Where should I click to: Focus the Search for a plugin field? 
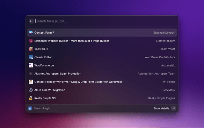coord(102,21)
